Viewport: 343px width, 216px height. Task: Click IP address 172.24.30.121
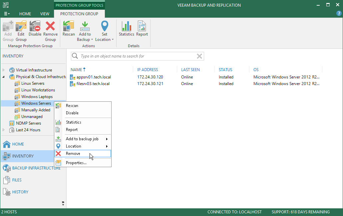pyautogui.click(x=150, y=83)
